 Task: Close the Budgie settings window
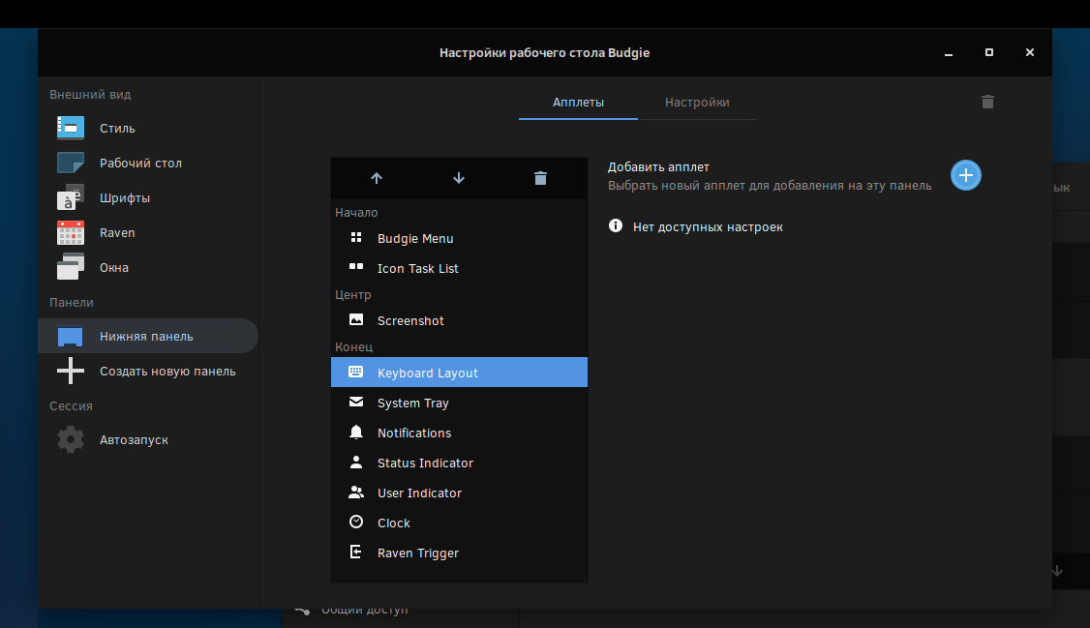1030,52
